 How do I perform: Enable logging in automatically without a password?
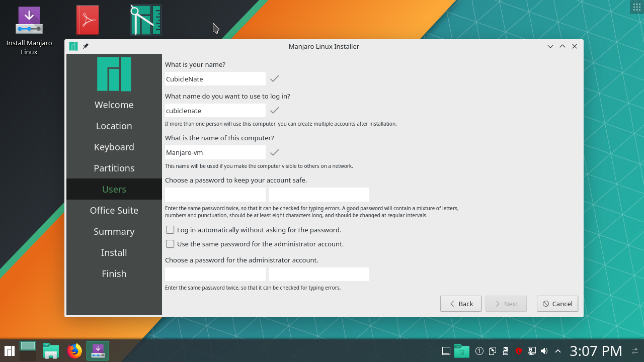tap(170, 230)
